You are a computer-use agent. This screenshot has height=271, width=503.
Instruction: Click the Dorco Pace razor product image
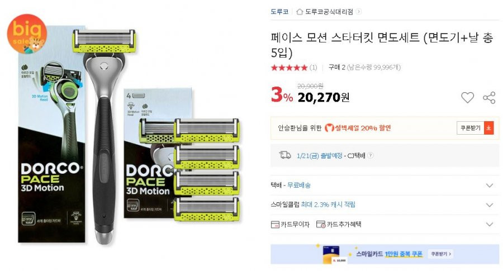[x=130, y=135]
